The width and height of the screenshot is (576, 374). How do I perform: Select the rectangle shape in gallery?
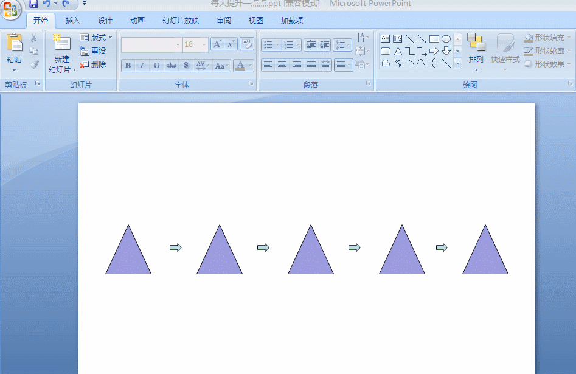coord(434,38)
